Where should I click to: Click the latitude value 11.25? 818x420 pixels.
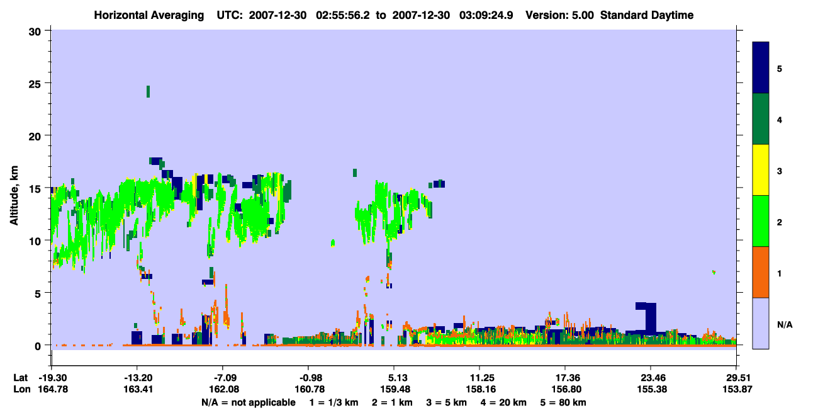[x=479, y=378]
